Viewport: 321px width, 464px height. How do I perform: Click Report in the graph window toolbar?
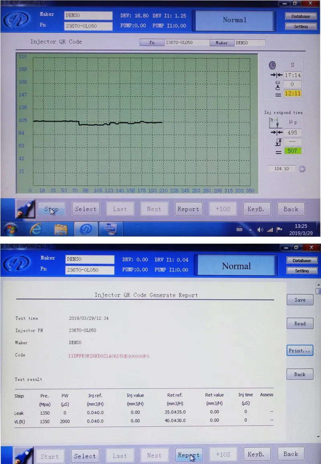coord(188,209)
